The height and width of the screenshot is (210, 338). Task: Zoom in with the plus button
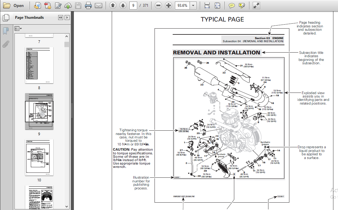(168, 6)
